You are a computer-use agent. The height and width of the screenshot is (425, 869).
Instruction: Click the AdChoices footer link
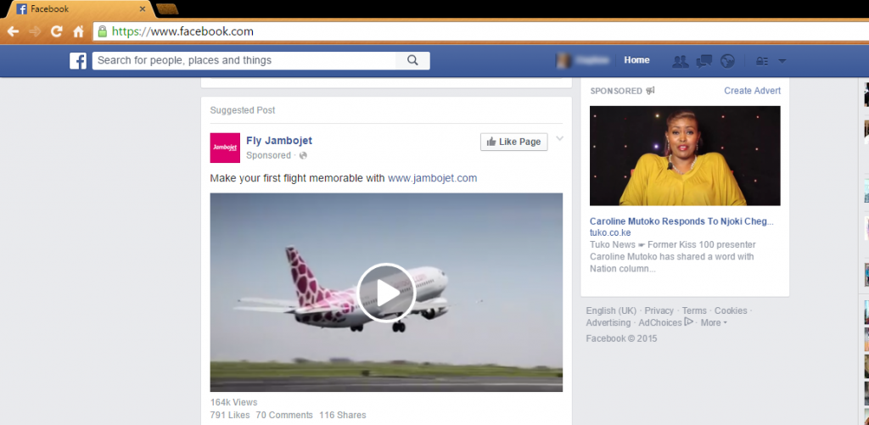tap(660, 322)
